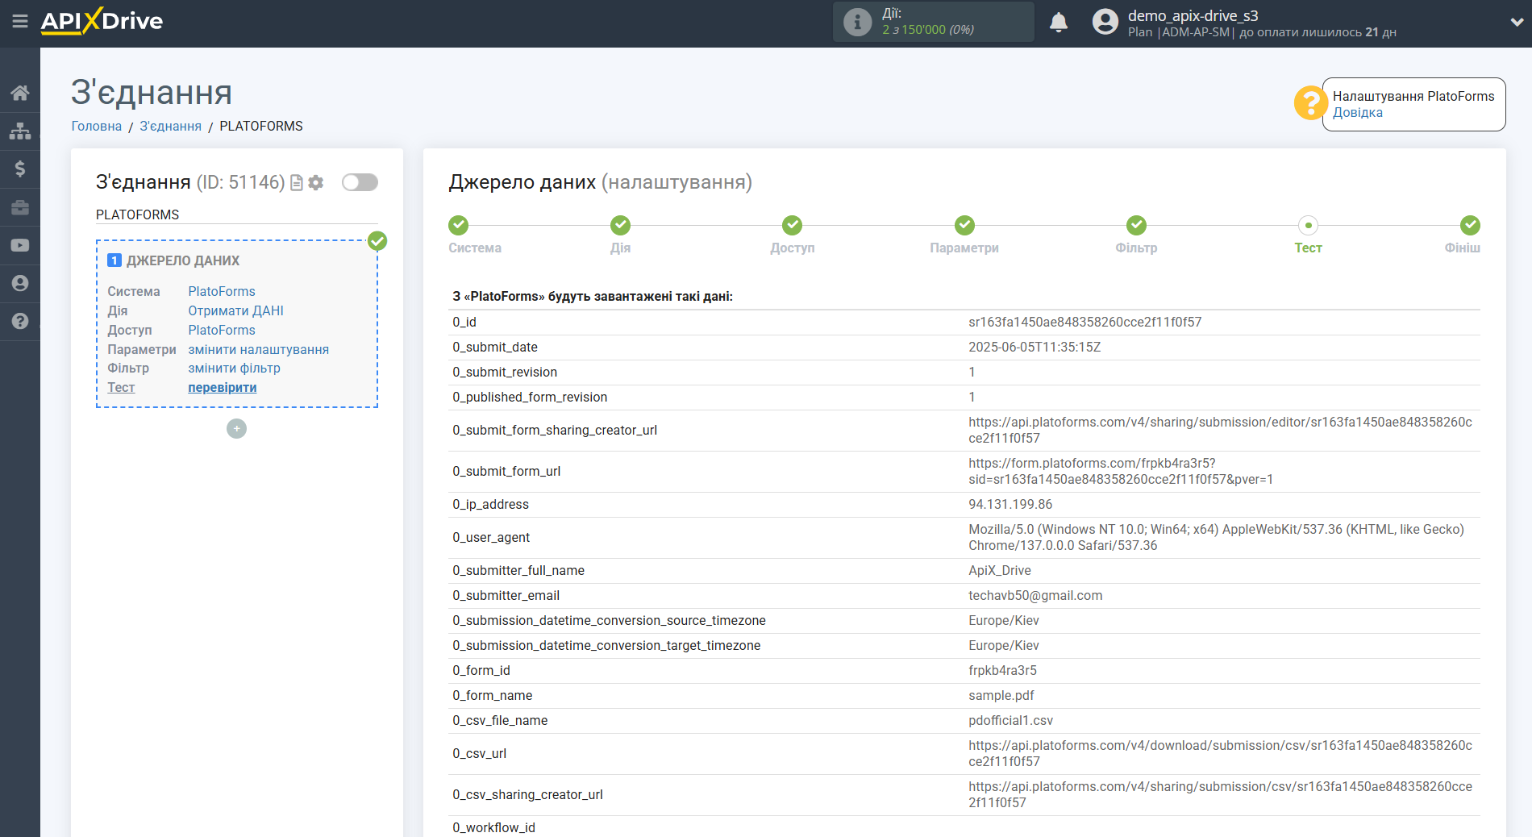Screen dimensions: 1532x837
Task: Open the connections sitemap sidebar icon
Action: [20, 131]
